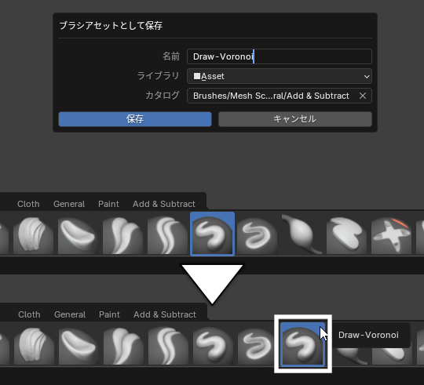Open the Paint tab in upper shelf

108,204
